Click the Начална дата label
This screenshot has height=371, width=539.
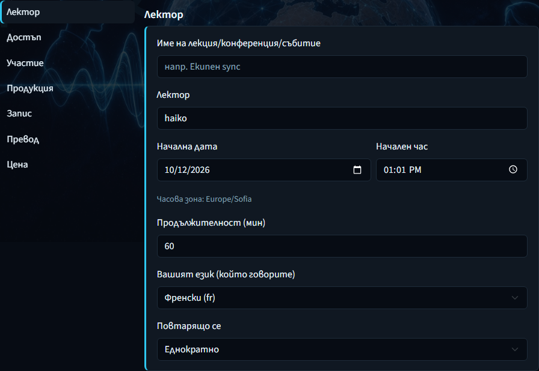(x=187, y=146)
